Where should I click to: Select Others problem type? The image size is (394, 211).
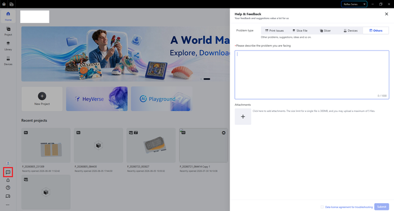[376, 30]
